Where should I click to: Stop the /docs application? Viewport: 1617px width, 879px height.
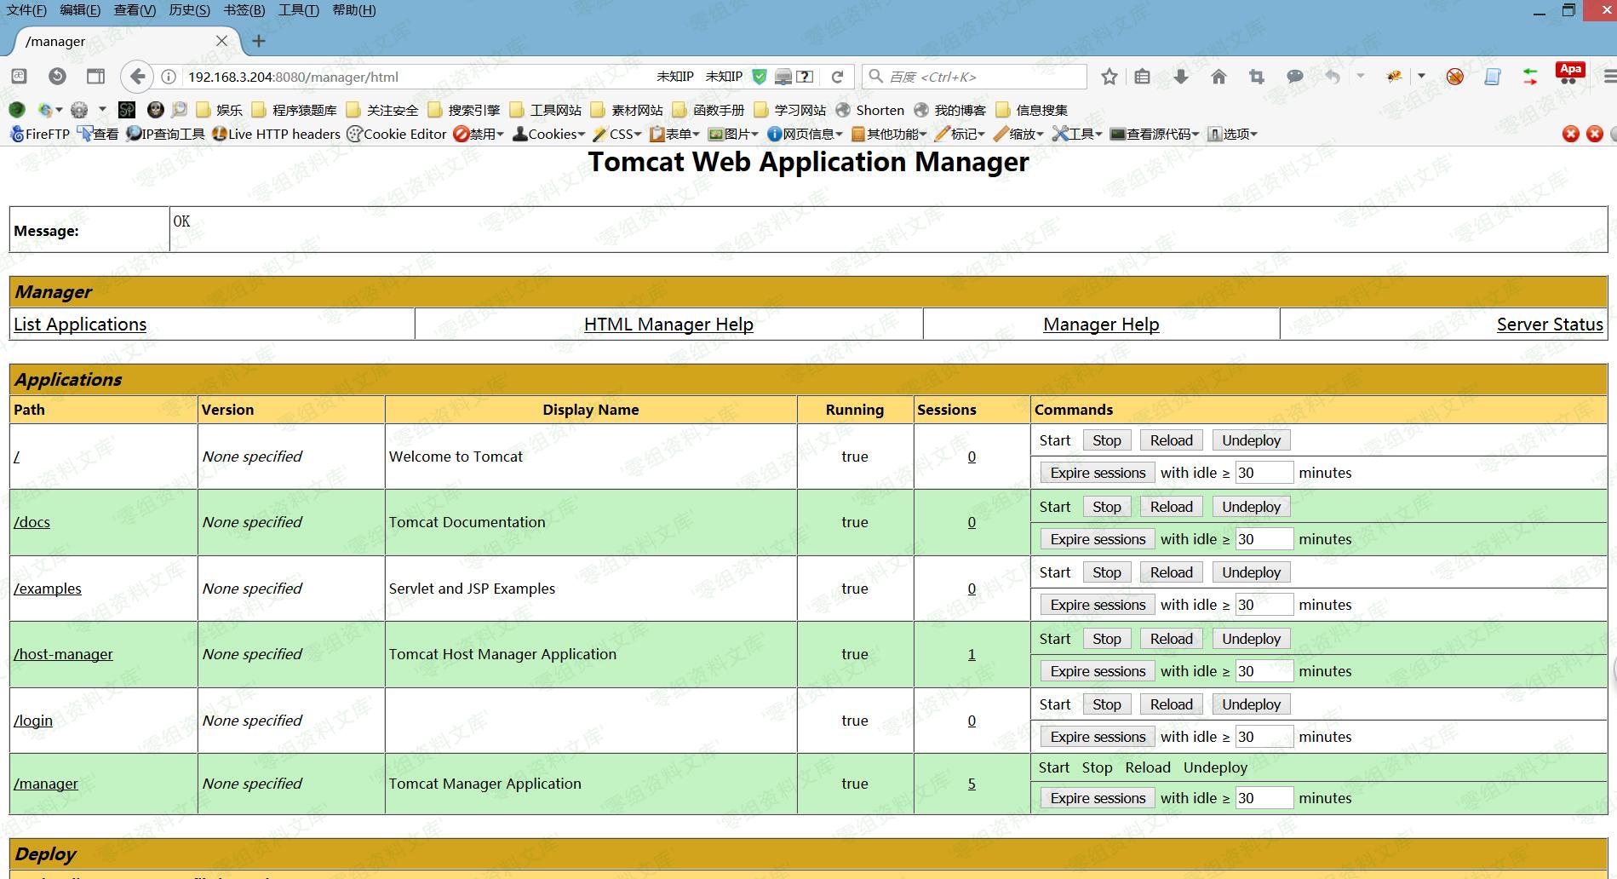[x=1106, y=507]
